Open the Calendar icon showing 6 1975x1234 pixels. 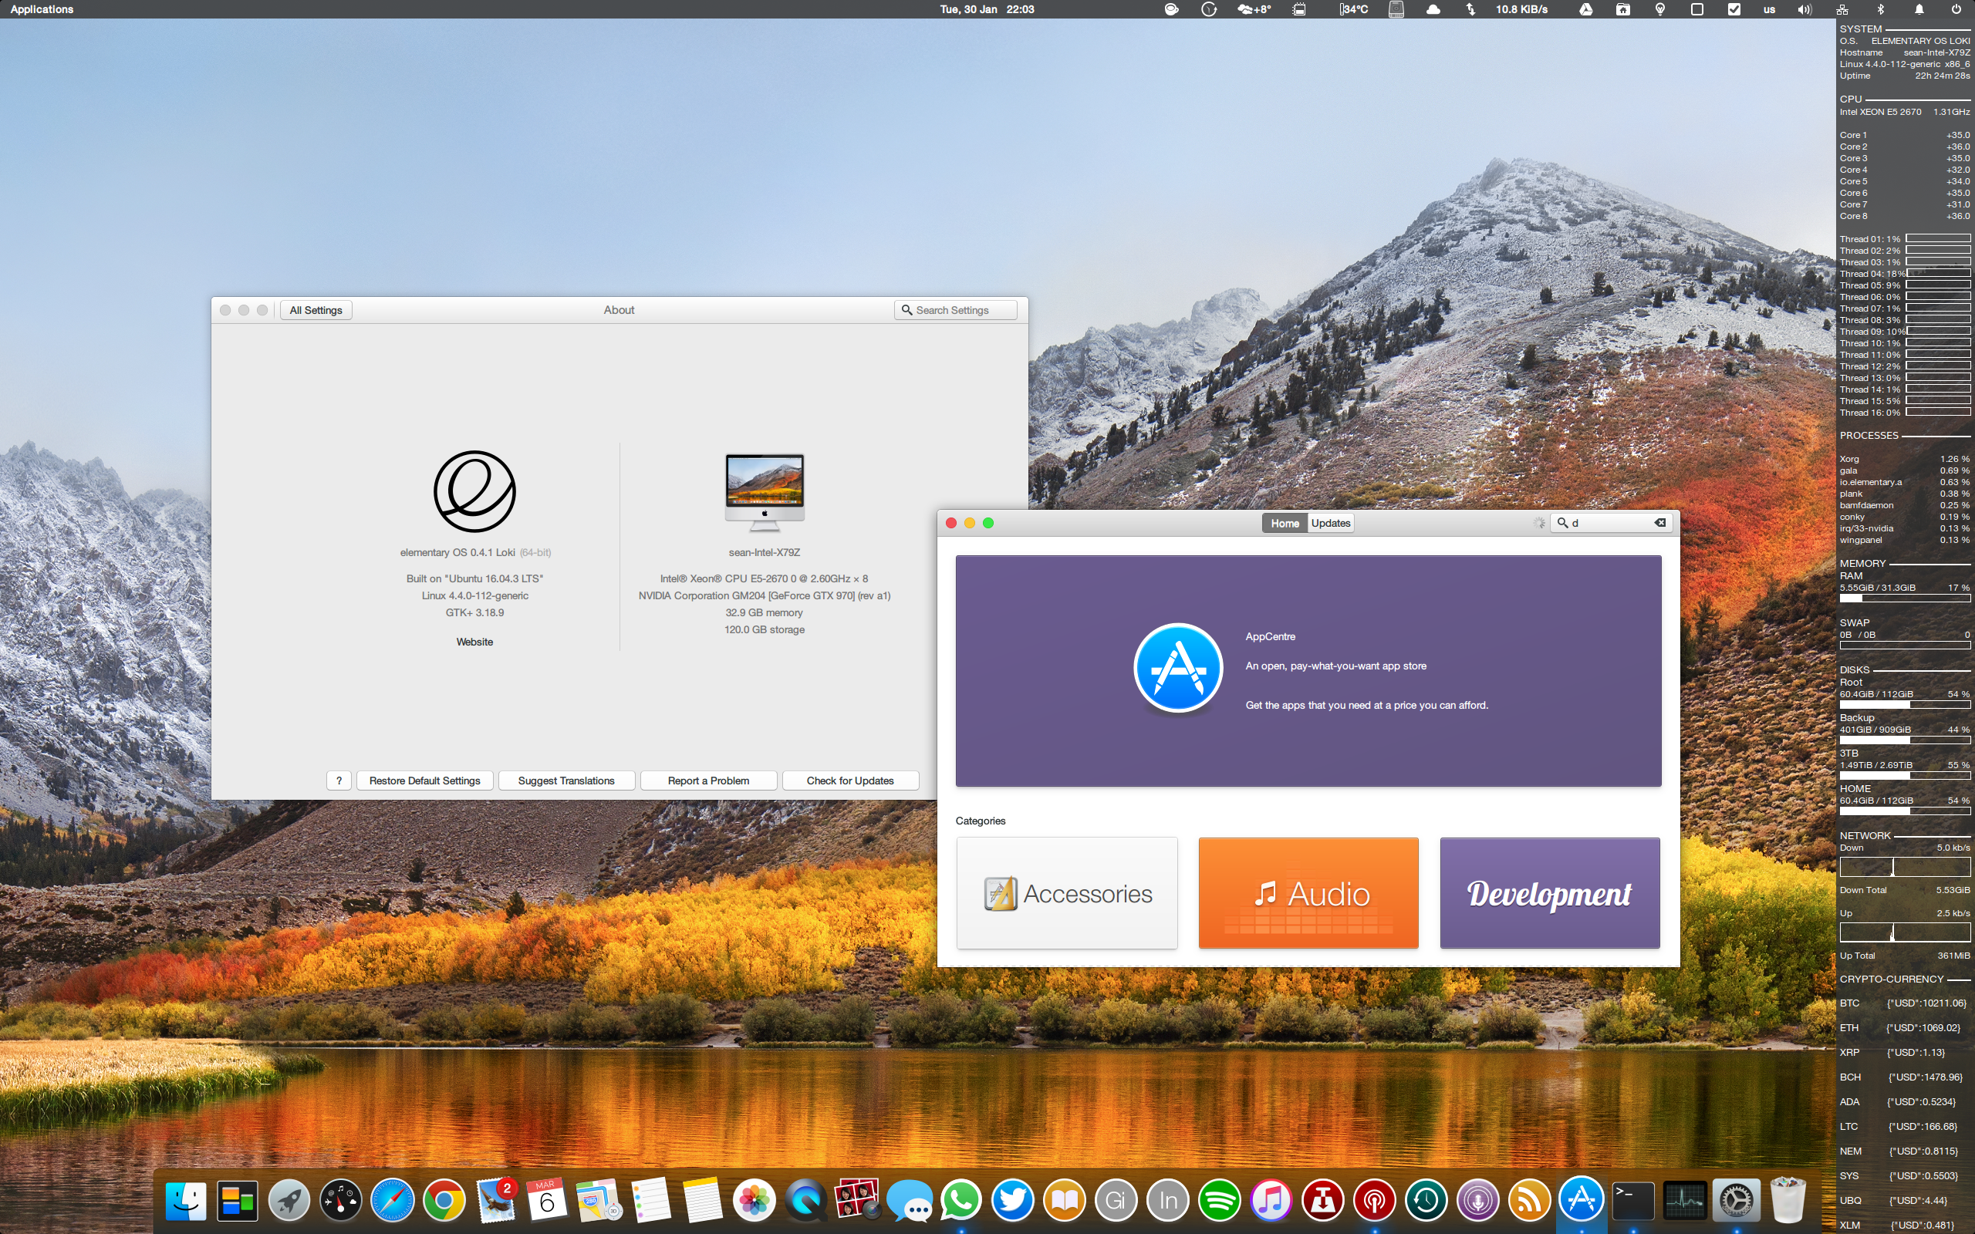(x=547, y=1201)
